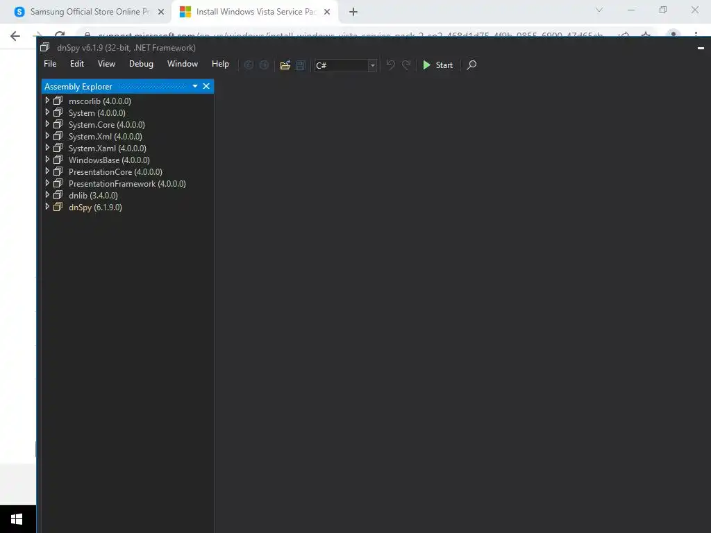The height and width of the screenshot is (533, 711).
Task: Open the search assemblies magnifier icon
Action: (x=471, y=65)
